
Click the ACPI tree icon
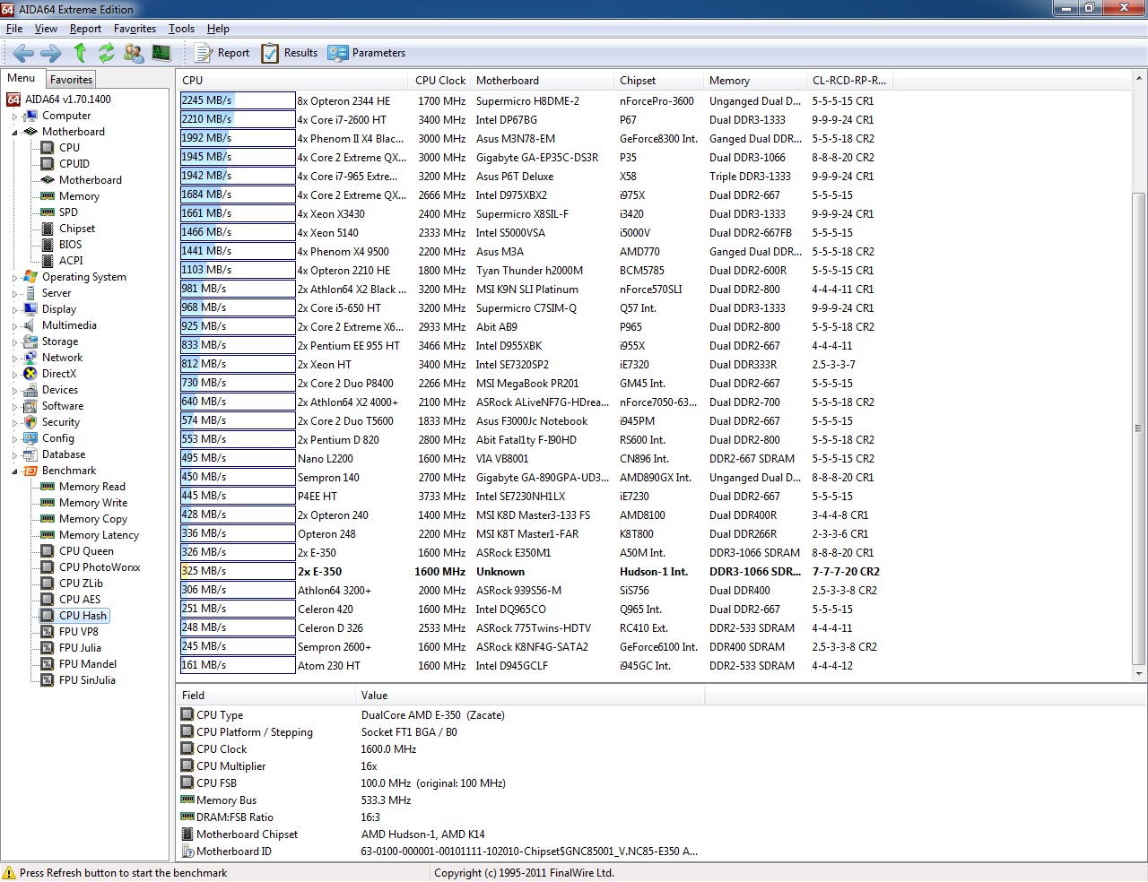[48, 261]
